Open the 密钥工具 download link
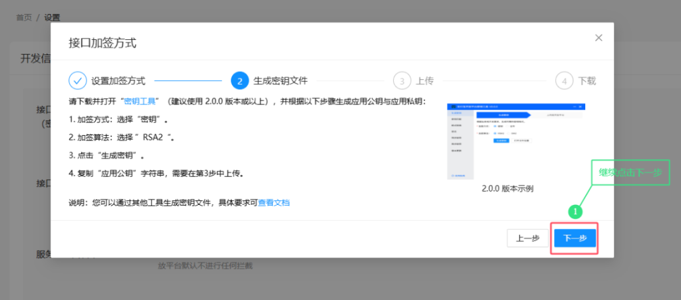This screenshot has width=681, height=300. tap(140, 102)
